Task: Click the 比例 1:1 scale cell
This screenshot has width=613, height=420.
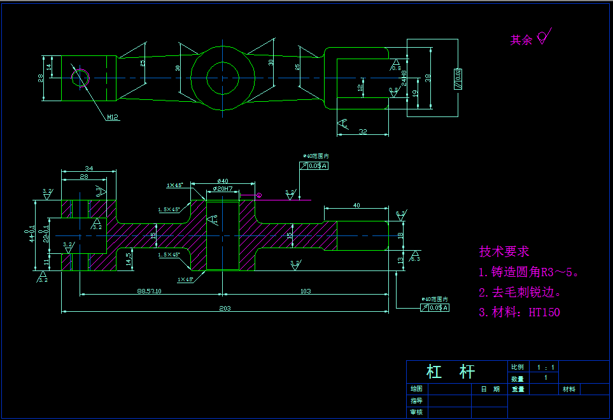Action: [547, 365]
